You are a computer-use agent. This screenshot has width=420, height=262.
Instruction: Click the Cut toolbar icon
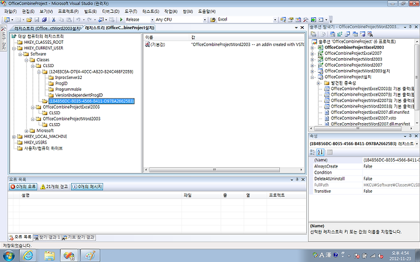tap(54, 20)
